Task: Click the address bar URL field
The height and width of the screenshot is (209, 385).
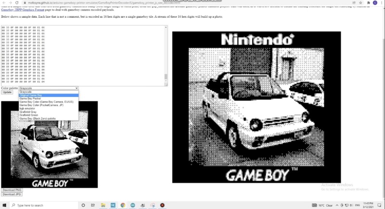Action: [x=187, y=3]
